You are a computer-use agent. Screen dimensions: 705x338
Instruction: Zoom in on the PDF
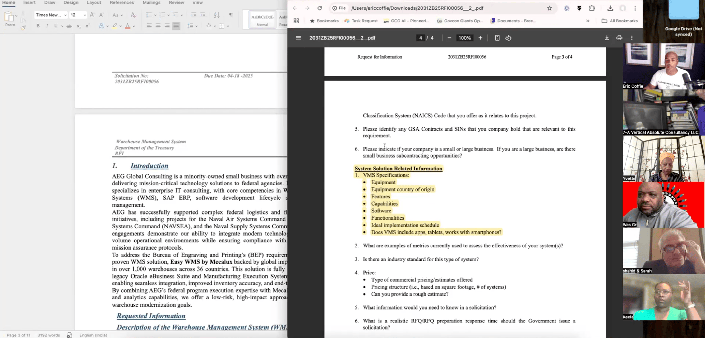pos(480,38)
